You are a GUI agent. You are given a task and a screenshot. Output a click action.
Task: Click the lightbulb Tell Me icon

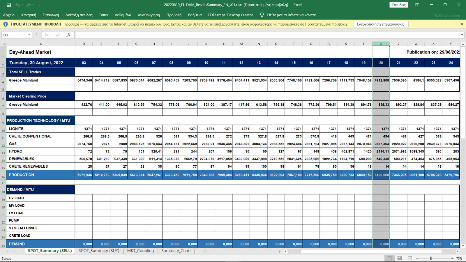click(262, 15)
